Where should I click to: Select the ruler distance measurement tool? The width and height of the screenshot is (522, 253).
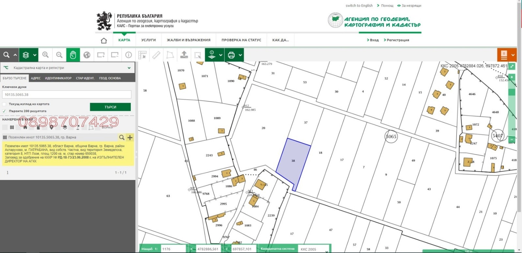(x=156, y=55)
